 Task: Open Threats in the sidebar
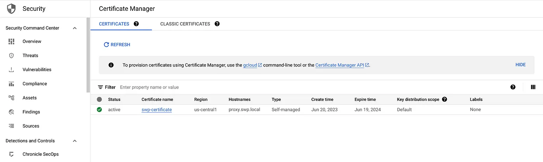(x=30, y=56)
